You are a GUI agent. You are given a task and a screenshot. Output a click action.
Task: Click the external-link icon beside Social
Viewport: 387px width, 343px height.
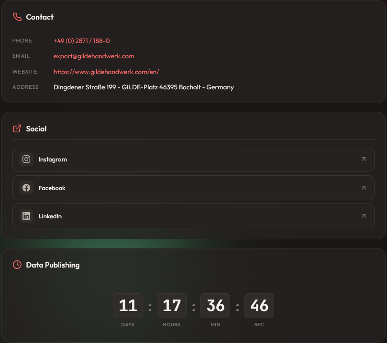(x=17, y=129)
